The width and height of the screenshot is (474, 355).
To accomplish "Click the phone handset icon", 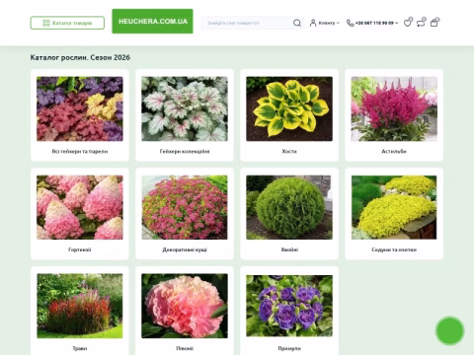I will point(351,23).
